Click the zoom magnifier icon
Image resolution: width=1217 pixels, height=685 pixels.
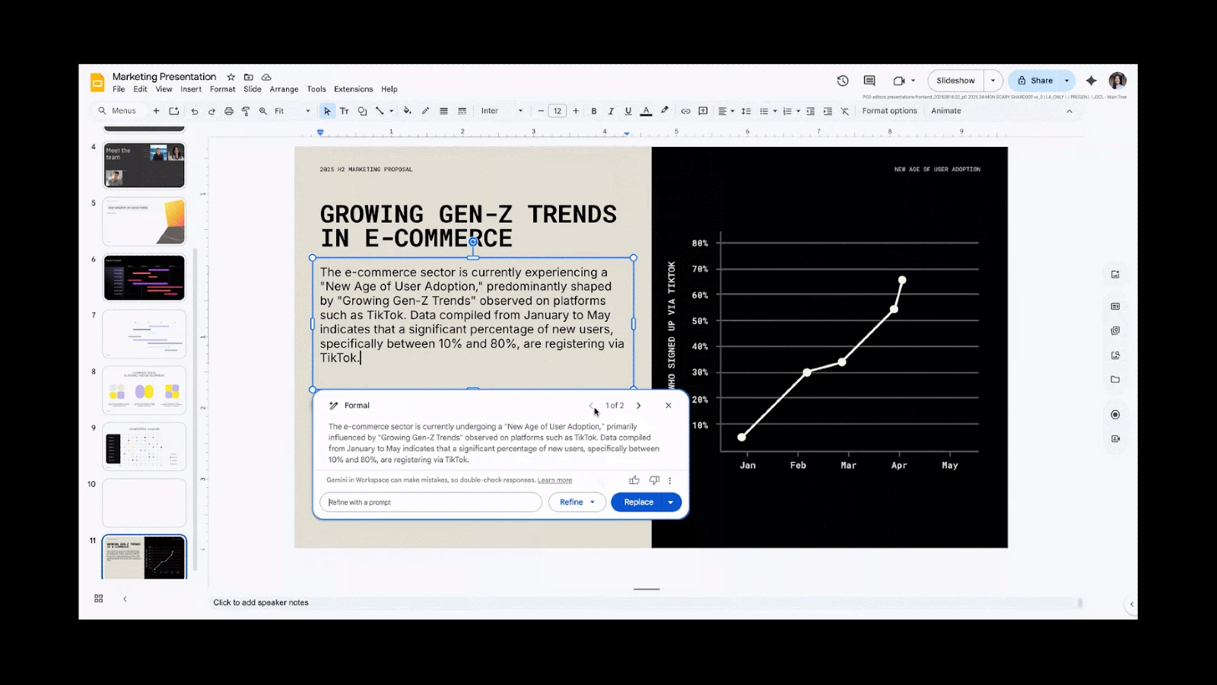point(263,111)
